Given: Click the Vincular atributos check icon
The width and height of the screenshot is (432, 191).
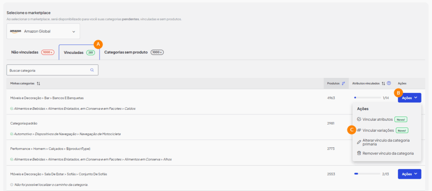Looking at the screenshot, I should coord(359,119).
